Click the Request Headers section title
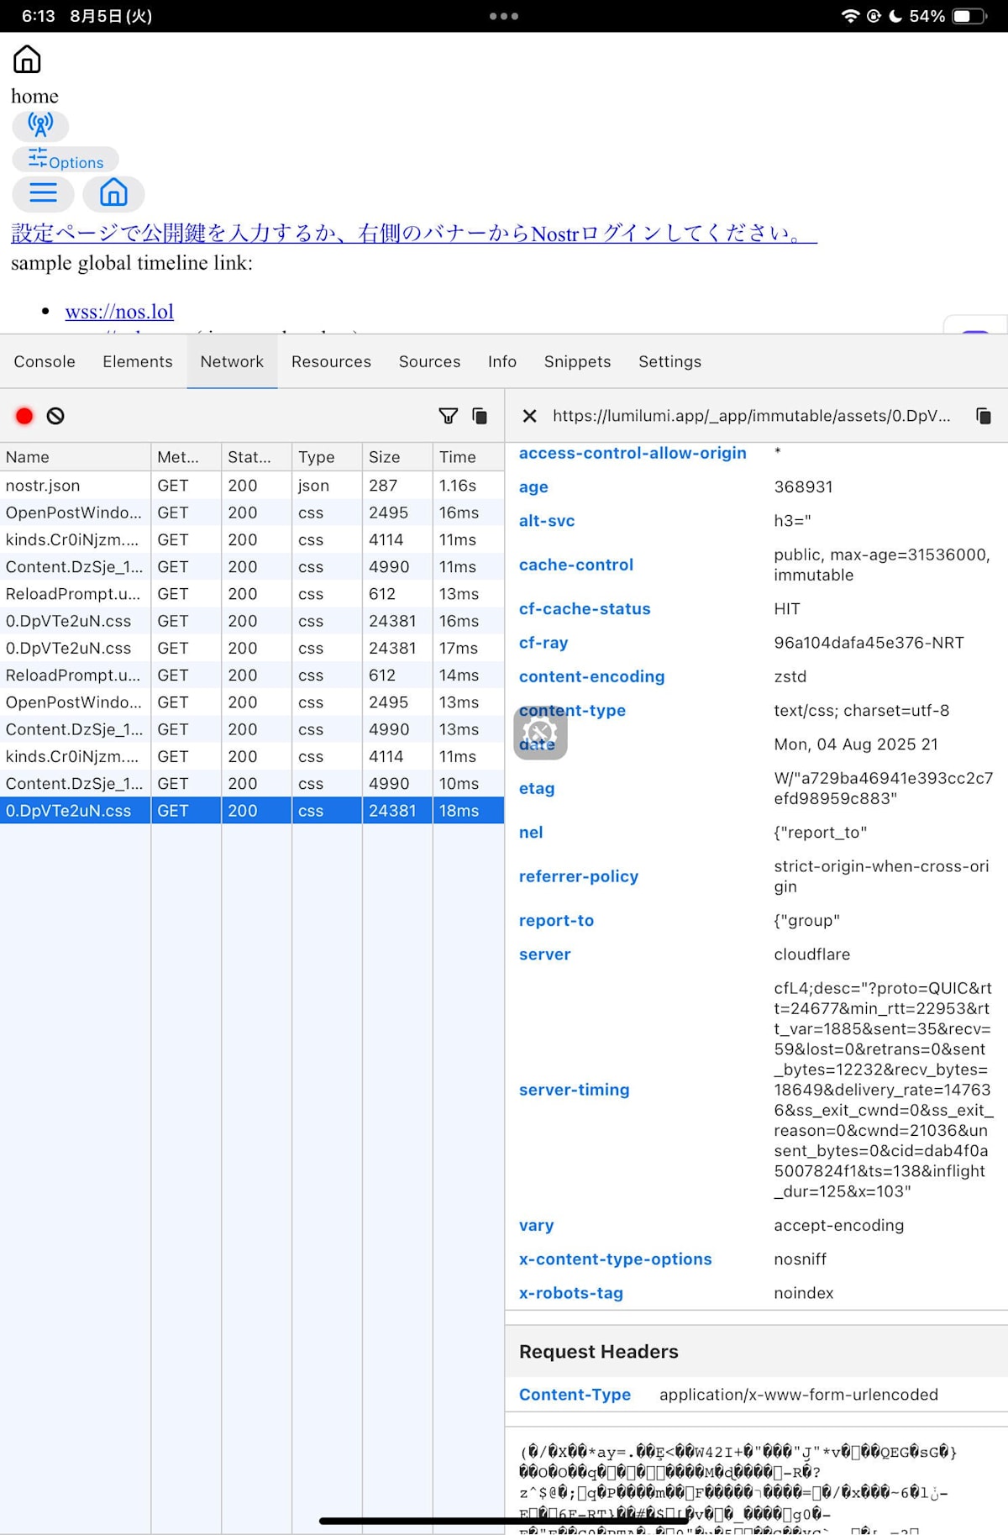Image resolution: width=1008 pixels, height=1535 pixels. pos(599,1351)
